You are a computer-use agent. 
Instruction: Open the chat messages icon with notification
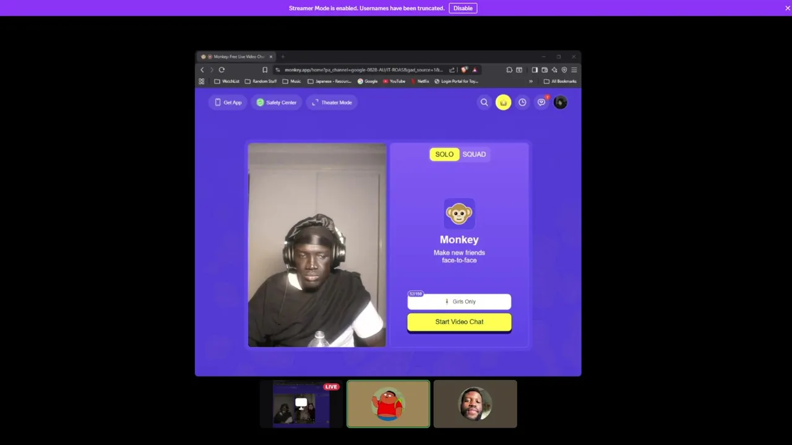click(x=541, y=103)
